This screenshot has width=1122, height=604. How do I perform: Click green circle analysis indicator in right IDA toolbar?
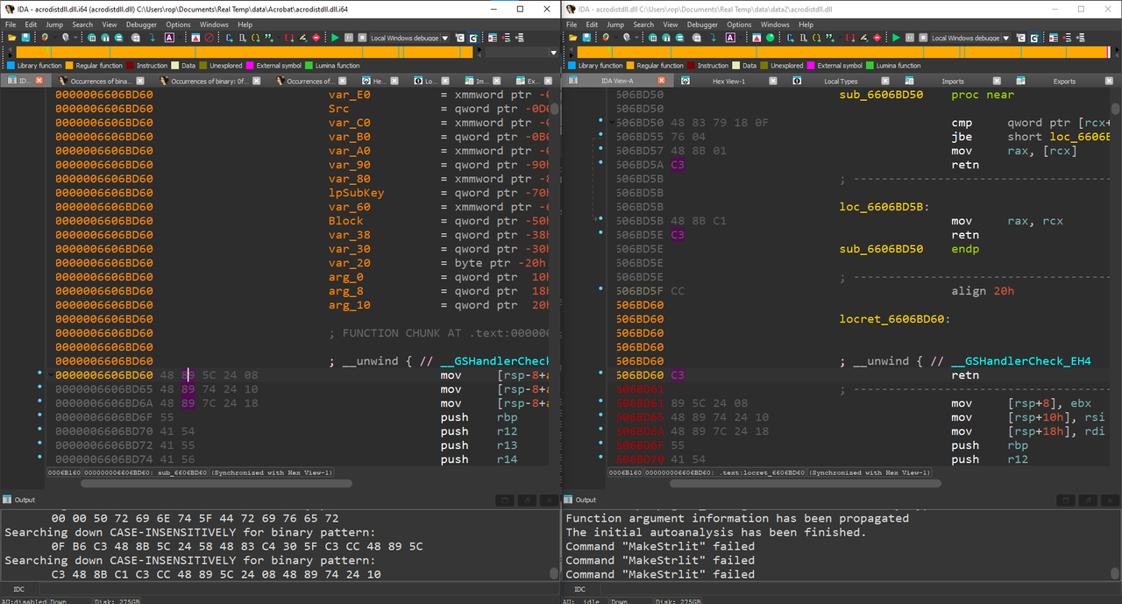click(770, 38)
